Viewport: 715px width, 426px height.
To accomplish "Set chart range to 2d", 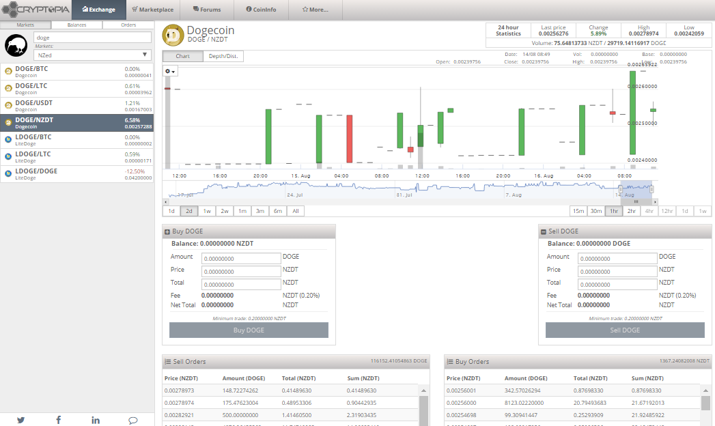I will tap(189, 211).
